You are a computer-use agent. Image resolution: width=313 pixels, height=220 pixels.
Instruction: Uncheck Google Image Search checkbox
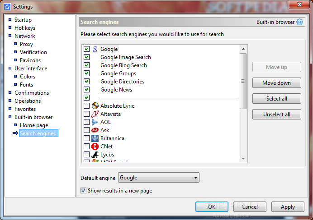coord(86,57)
